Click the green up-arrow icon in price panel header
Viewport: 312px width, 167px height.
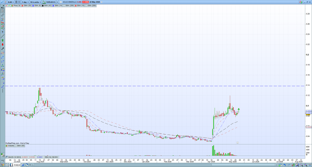9,5
